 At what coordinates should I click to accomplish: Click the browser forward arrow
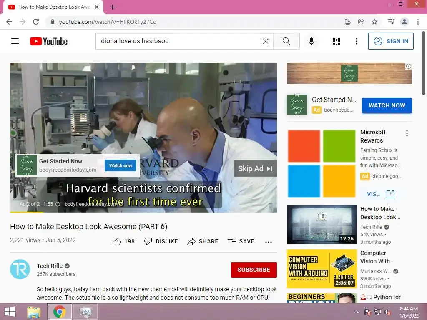click(23, 22)
